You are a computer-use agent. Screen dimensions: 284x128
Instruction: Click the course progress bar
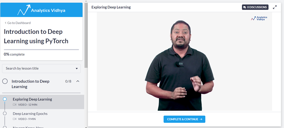coord(41,50)
